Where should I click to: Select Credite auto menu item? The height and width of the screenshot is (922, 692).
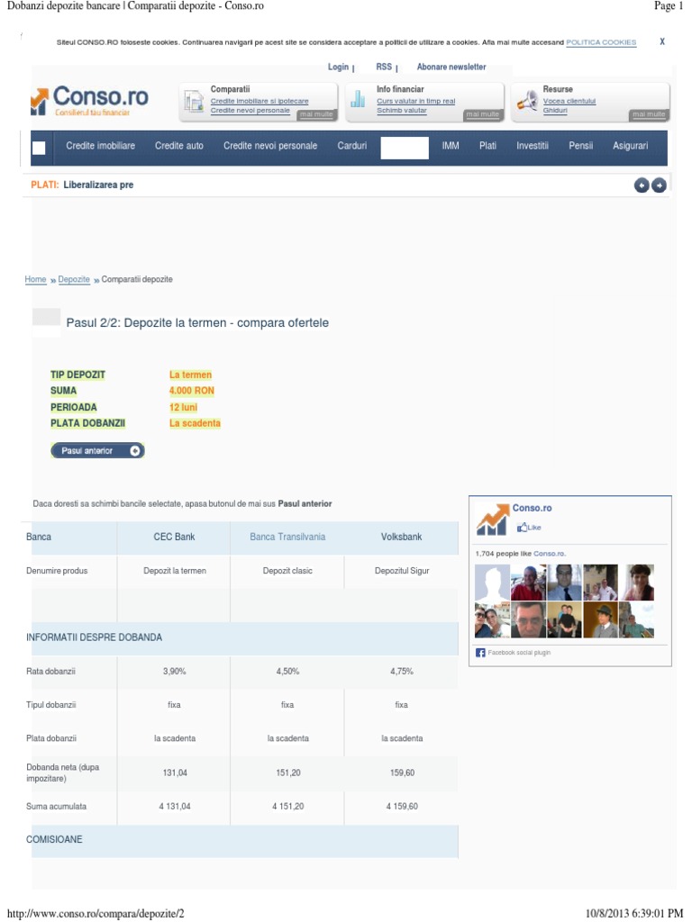(x=179, y=146)
